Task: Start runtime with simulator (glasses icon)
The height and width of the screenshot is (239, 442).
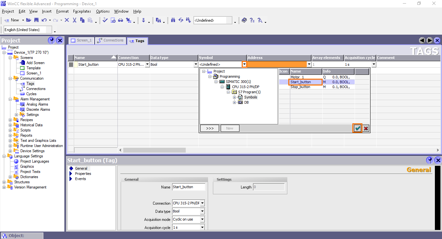Action: pos(120,20)
